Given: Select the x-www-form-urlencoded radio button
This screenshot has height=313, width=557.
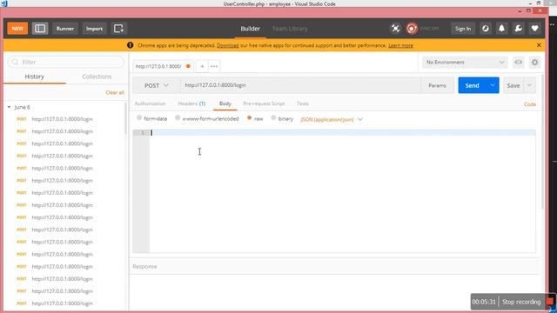Looking at the screenshot, I should 178,118.
